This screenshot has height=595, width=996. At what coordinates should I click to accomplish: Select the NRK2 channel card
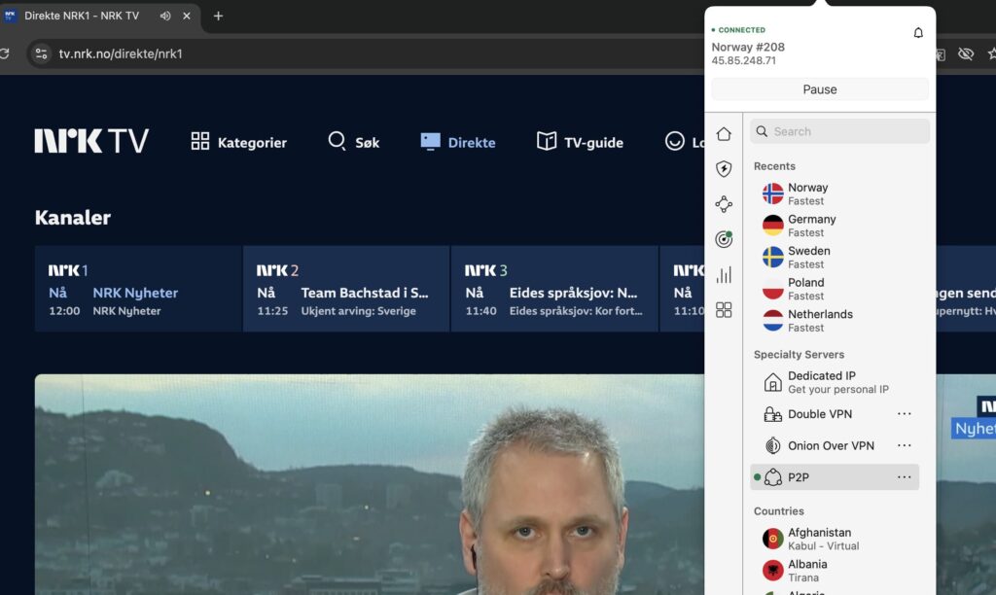pos(346,289)
